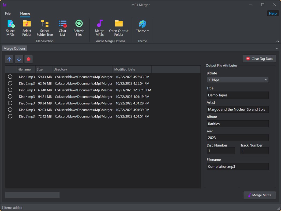Image resolution: width=281 pixels, height=211 pixels.
Task: Select the Home ribbon tab
Action: coord(25,13)
